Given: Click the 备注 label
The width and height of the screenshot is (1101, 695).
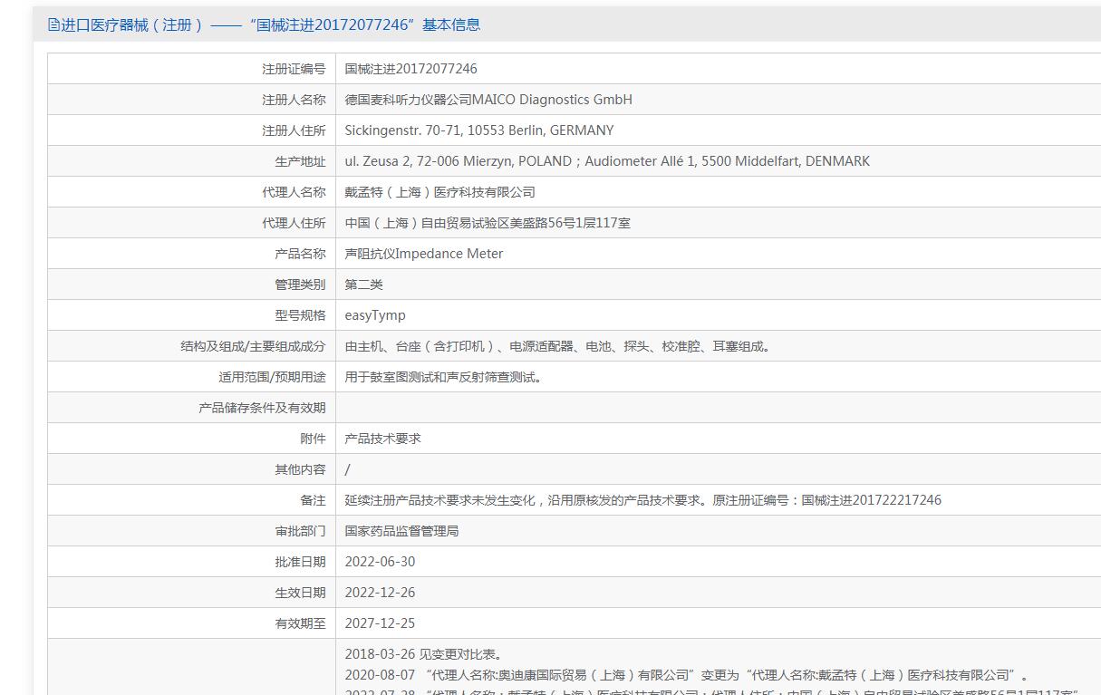Looking at the screenshot, I should click(313, 500).
